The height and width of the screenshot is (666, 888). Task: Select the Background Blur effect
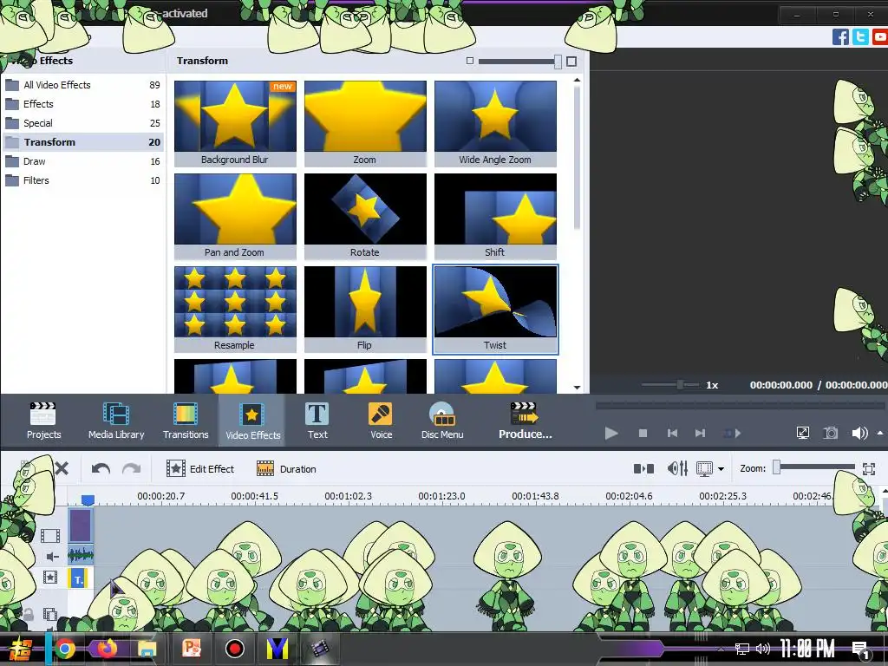pos(235,123)
